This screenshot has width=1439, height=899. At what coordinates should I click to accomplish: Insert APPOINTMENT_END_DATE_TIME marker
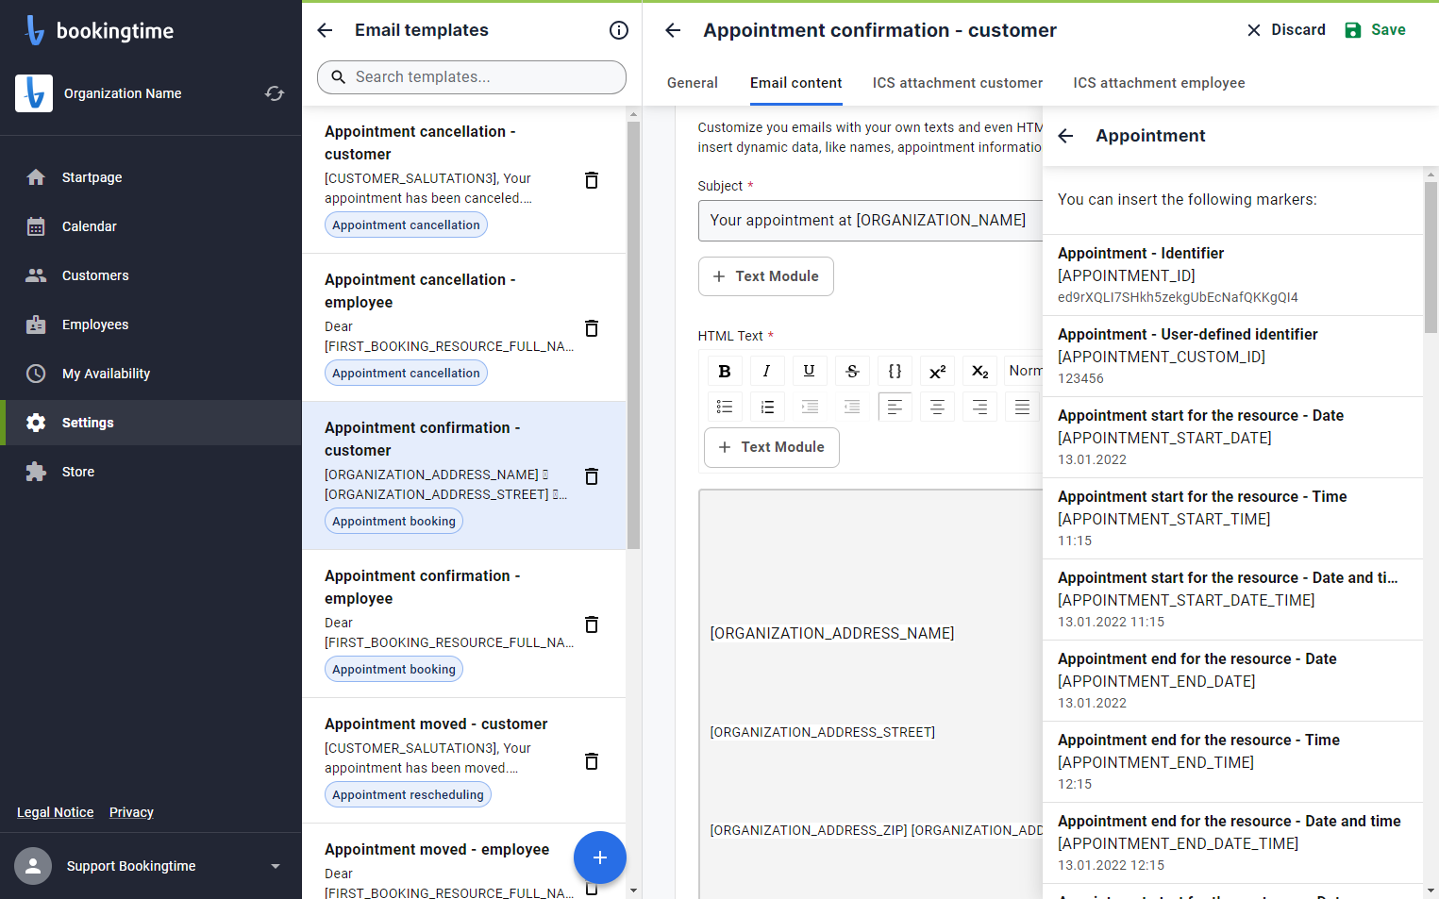pos(1232,843)
